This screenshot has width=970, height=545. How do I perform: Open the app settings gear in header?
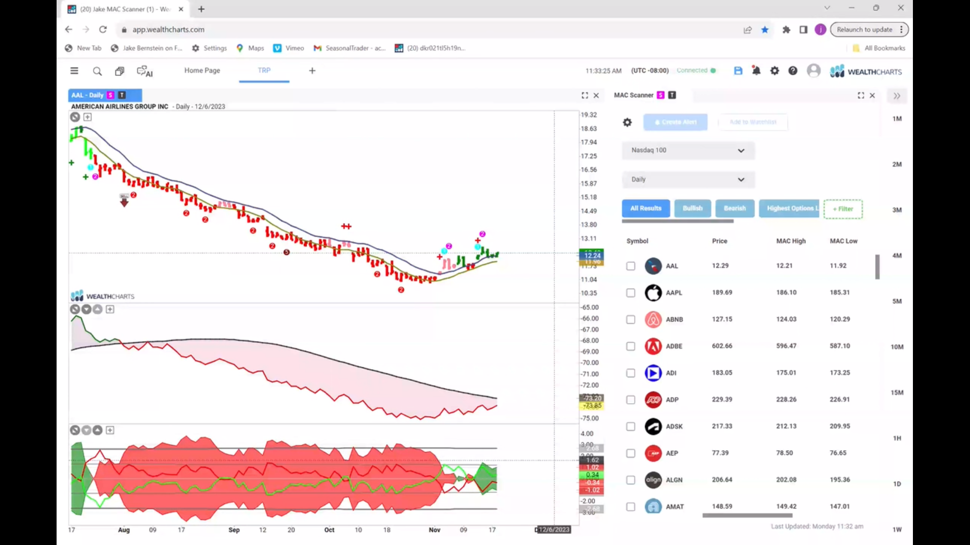pos(774,71)
